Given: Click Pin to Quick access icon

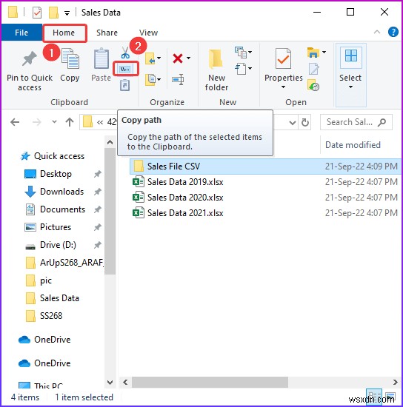Looking at the screenshot, I should [30, 58].
